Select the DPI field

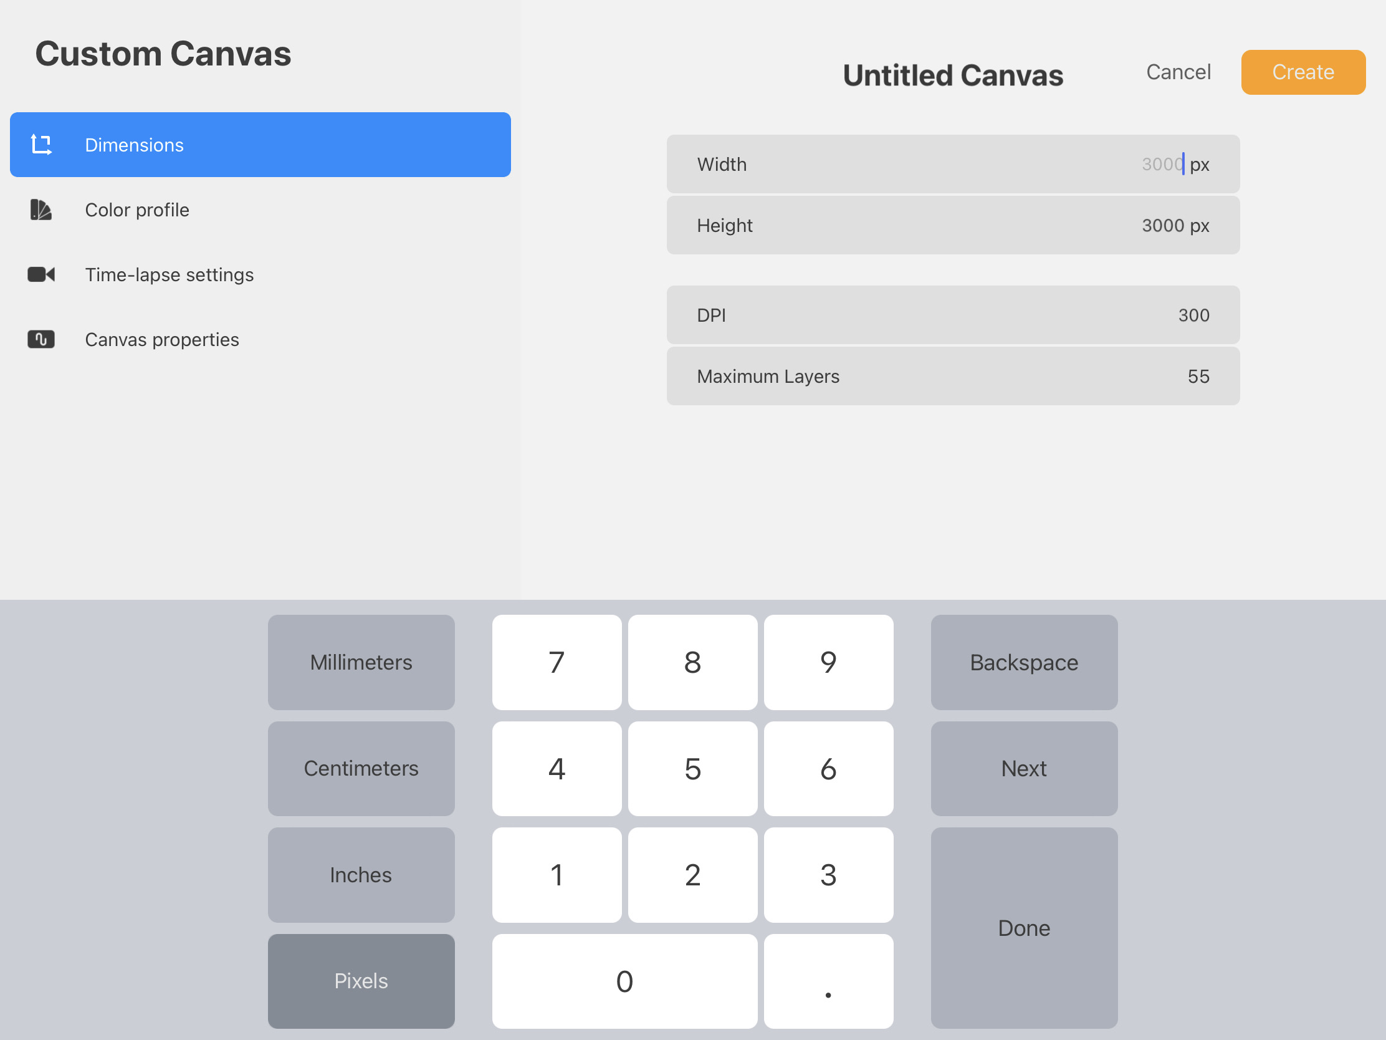tap(952, 315)
